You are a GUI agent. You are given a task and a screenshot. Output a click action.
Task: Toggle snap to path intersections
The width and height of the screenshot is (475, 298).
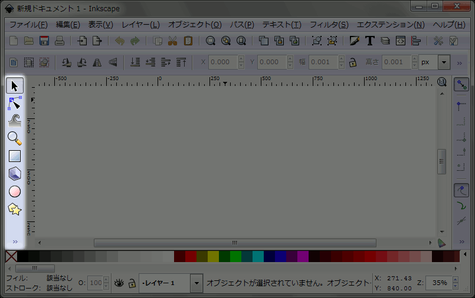461,221
